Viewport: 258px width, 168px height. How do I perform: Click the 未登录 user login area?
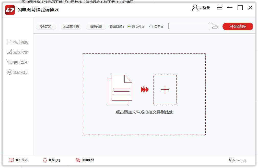click(x=202, y=8)
